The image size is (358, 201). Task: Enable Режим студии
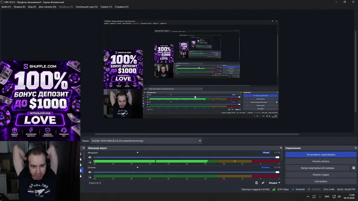coord(321,175)
